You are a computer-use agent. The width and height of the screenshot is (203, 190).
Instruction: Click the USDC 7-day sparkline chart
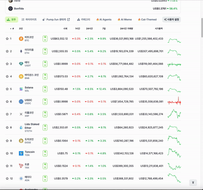(x=175, y=102)
